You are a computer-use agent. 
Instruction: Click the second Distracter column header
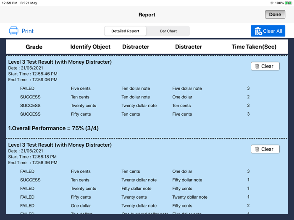click(189, 47)
